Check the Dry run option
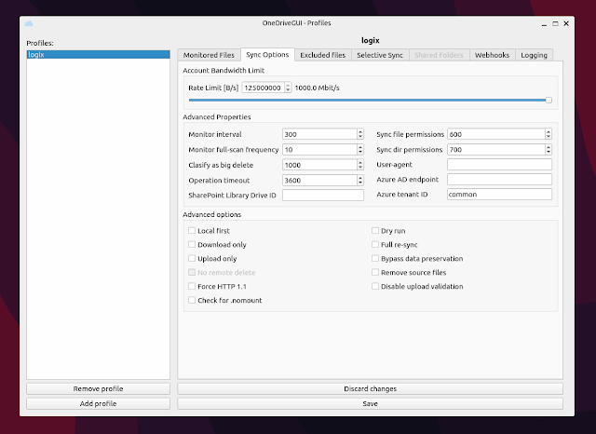596x434 pixels. tap(375, 230)
